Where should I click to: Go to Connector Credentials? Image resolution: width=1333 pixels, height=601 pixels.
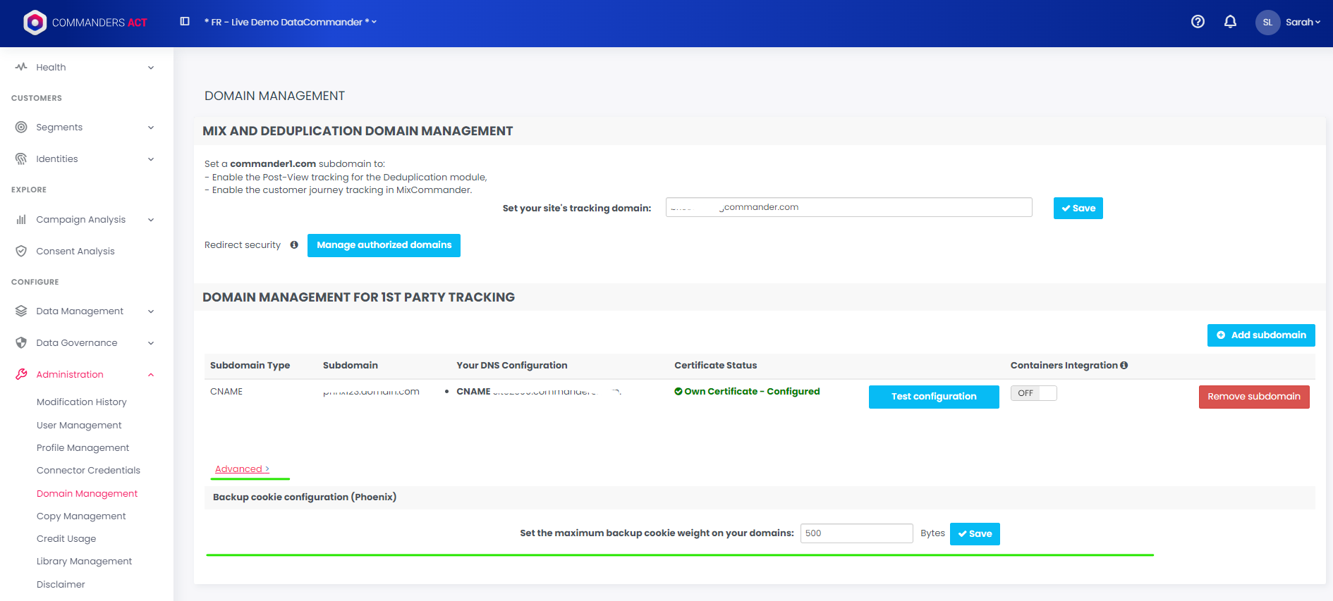point(88,470)
